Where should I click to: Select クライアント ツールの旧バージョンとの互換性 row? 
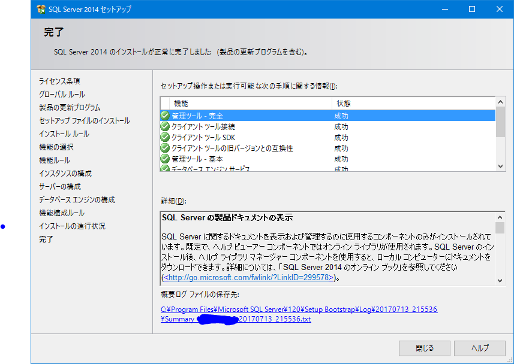click(x=328, y=148)
